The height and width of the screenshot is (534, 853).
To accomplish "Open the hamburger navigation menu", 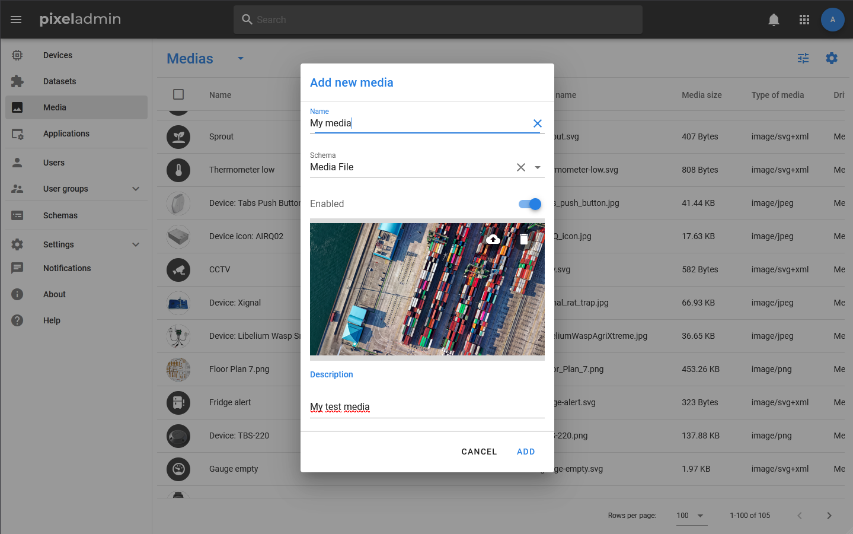I will [16, 20].
